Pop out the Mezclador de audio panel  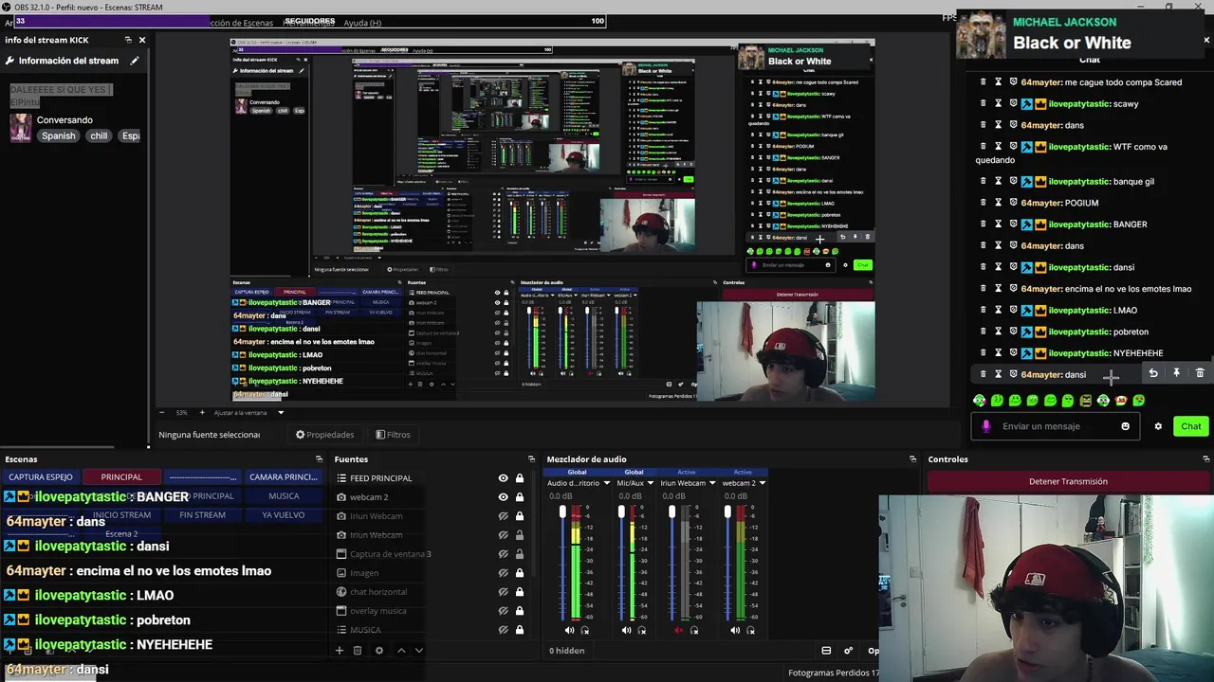[913, 459]
